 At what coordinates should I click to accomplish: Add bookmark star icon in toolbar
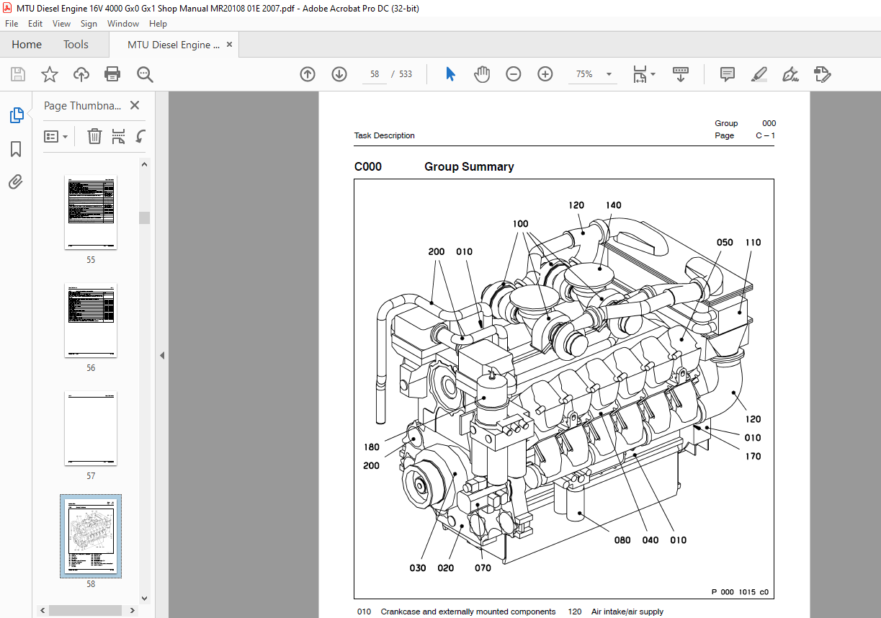pyautogui.click(x=49, y=74)
